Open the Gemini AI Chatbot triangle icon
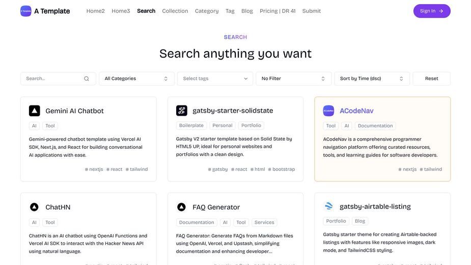Viewport: 471px width, 265px height. click(x=35, y=111)
